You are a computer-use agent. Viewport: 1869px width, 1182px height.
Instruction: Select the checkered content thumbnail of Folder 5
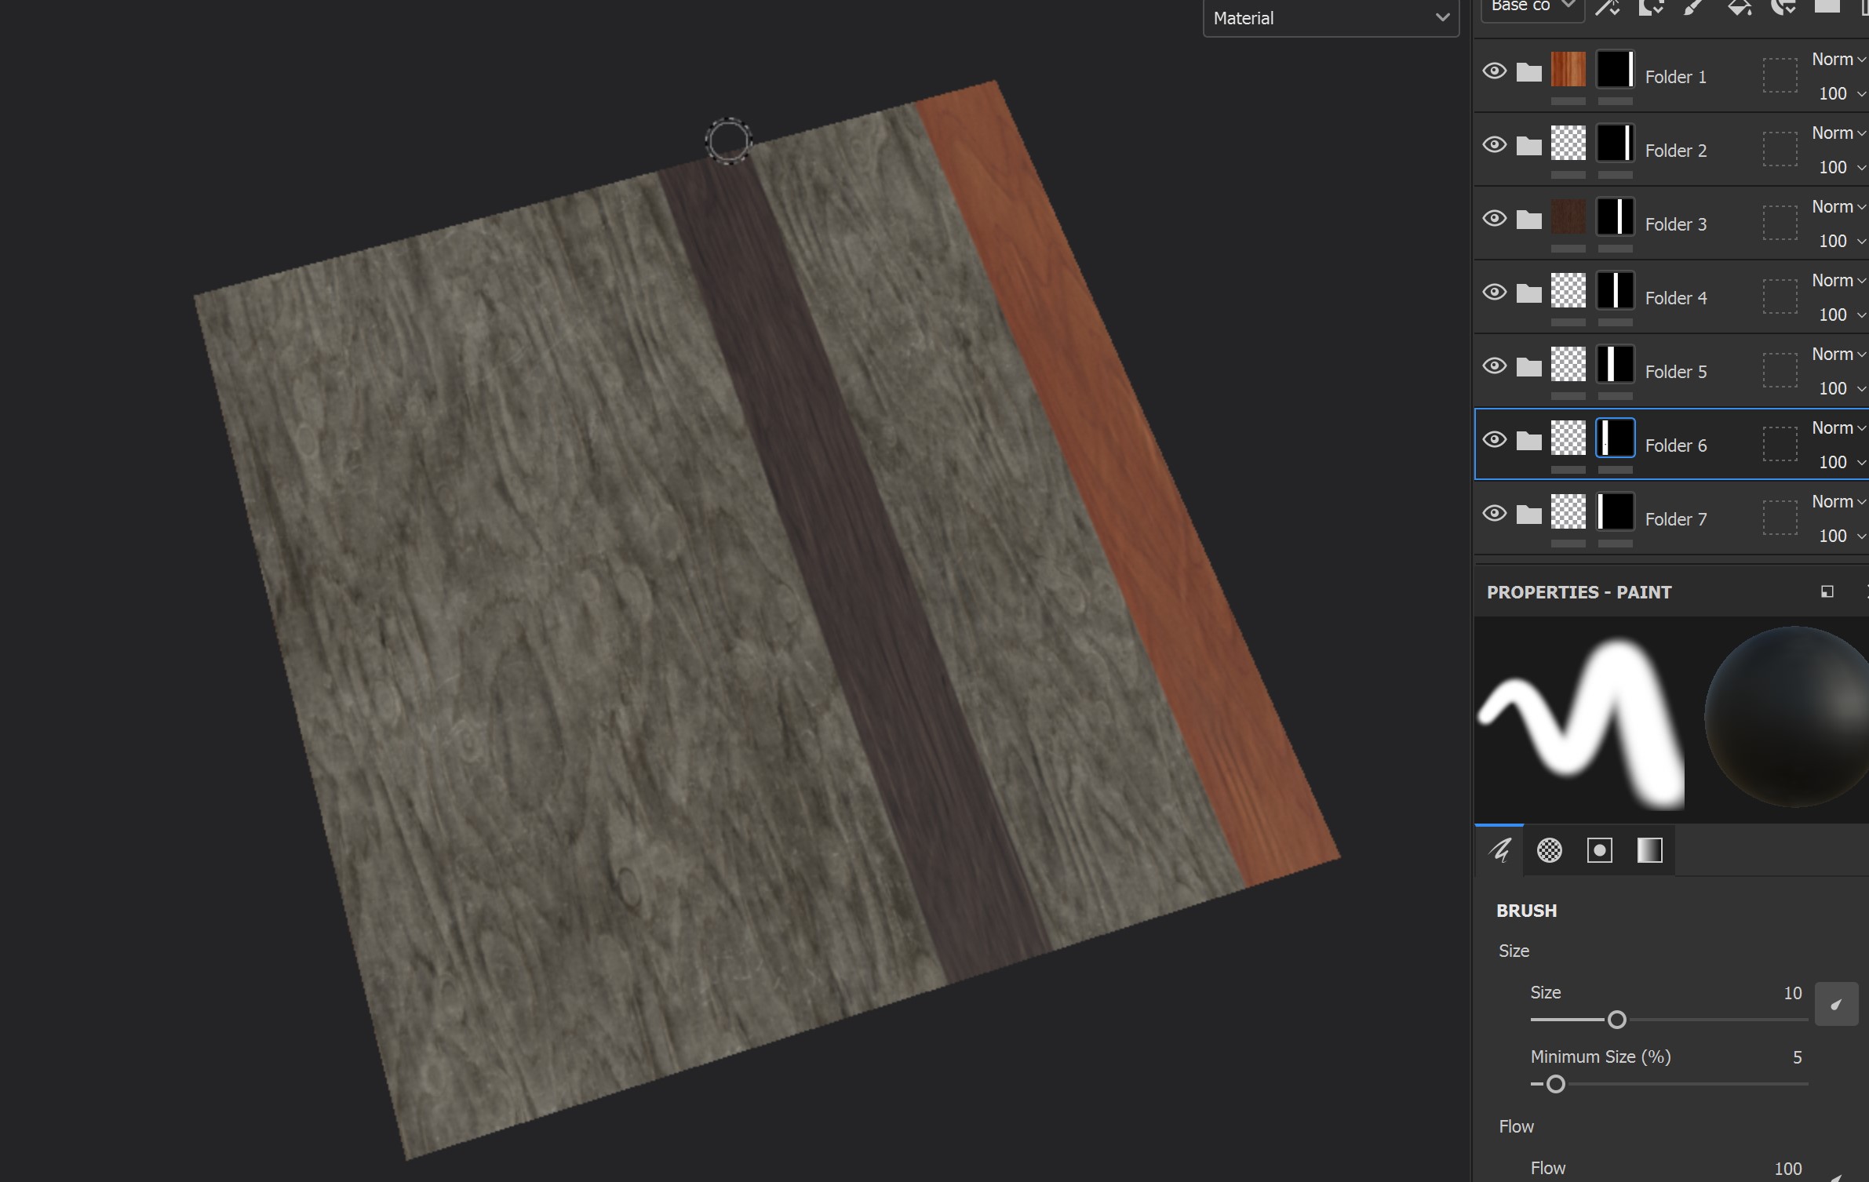pyautogui.click(x=1568, y=364)
